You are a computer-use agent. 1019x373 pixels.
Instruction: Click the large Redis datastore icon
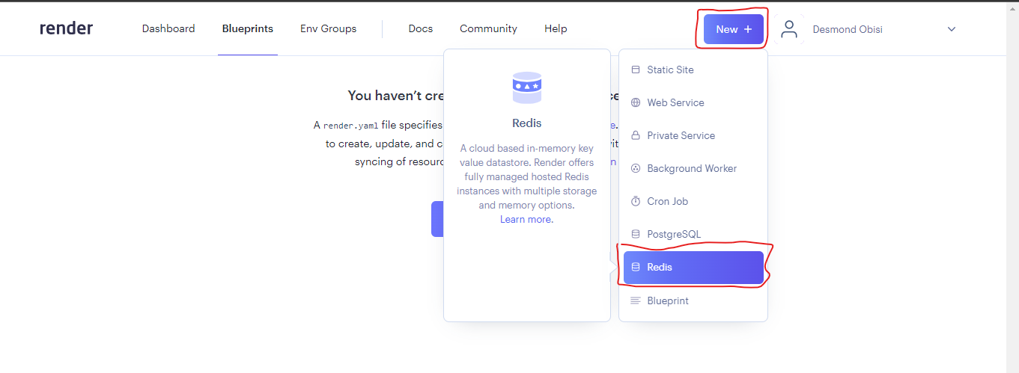coord(527,87)
